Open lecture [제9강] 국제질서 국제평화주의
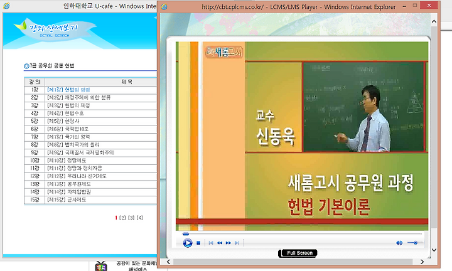 [x=80, y=152]
